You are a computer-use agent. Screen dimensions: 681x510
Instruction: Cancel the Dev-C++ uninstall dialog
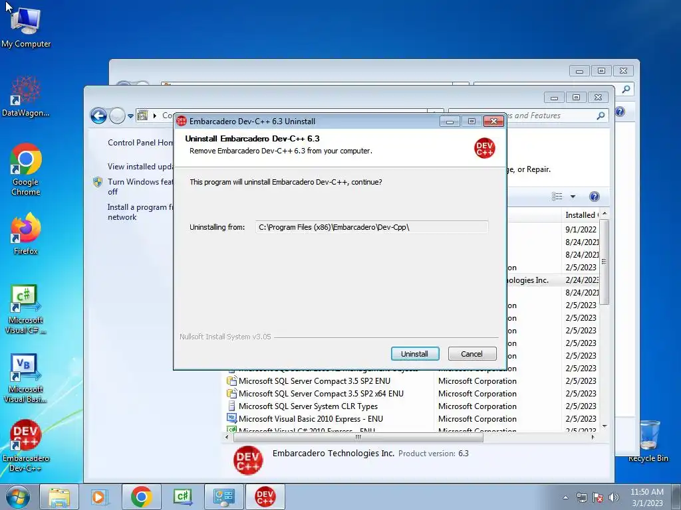[472, 354]
